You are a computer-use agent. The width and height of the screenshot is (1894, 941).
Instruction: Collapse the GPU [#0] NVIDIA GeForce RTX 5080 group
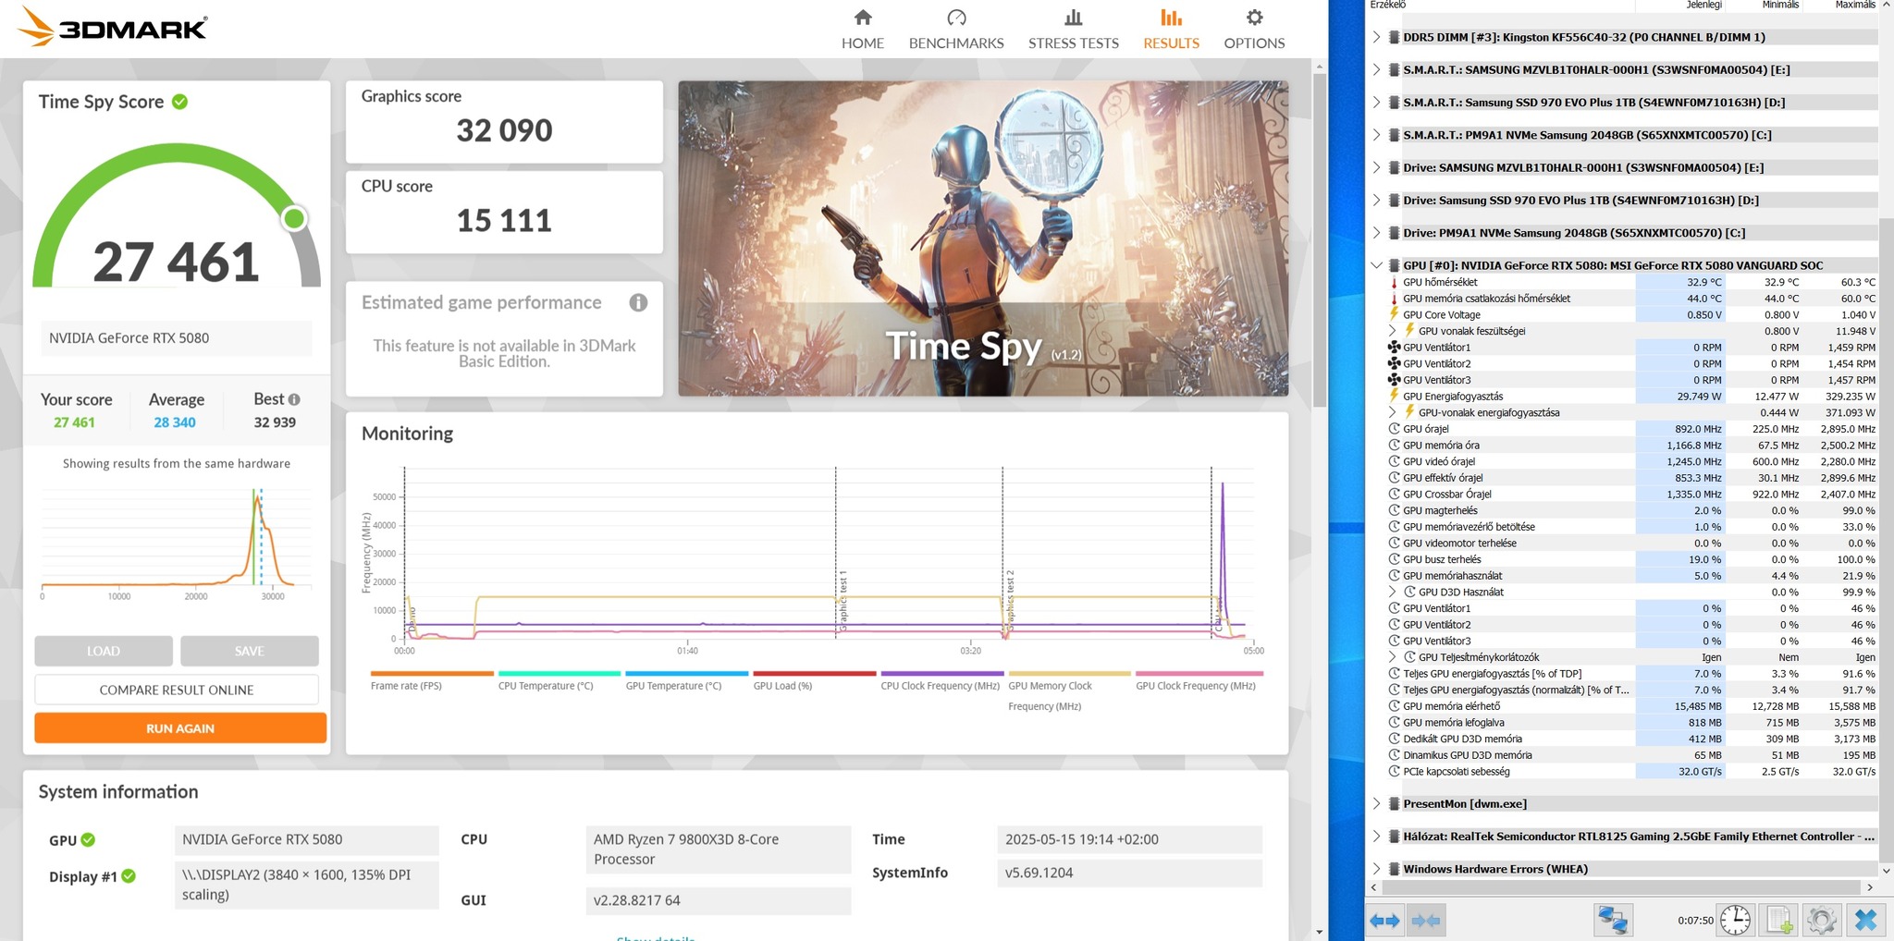(1376, 265)
